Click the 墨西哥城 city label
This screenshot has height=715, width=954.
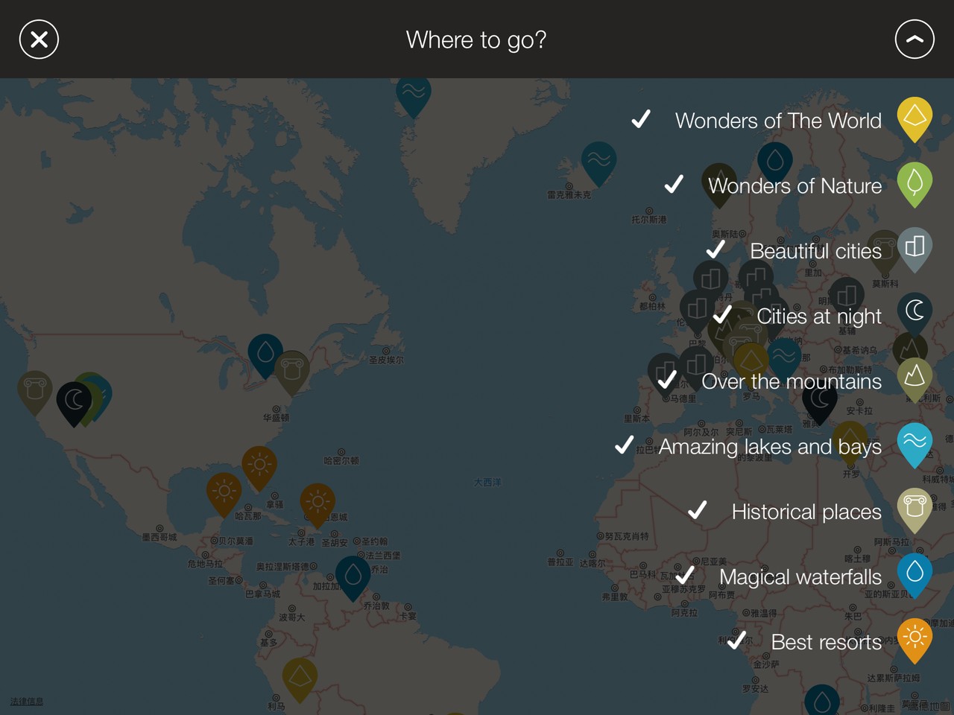pyautogui.click(x=159, y=537)
